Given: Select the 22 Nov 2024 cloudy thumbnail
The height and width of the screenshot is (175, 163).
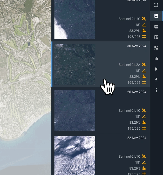Looking at the screenshot, I should click(75, 155).
